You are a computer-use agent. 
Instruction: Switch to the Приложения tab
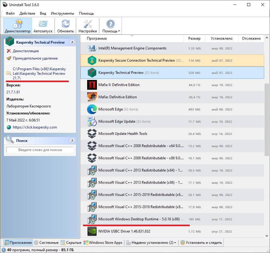pyautogui.click(x=18, y=243)
